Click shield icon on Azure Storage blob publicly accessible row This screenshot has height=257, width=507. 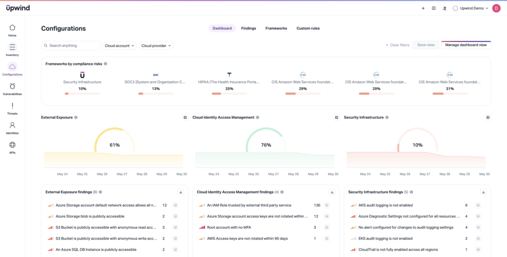(175, 216)
